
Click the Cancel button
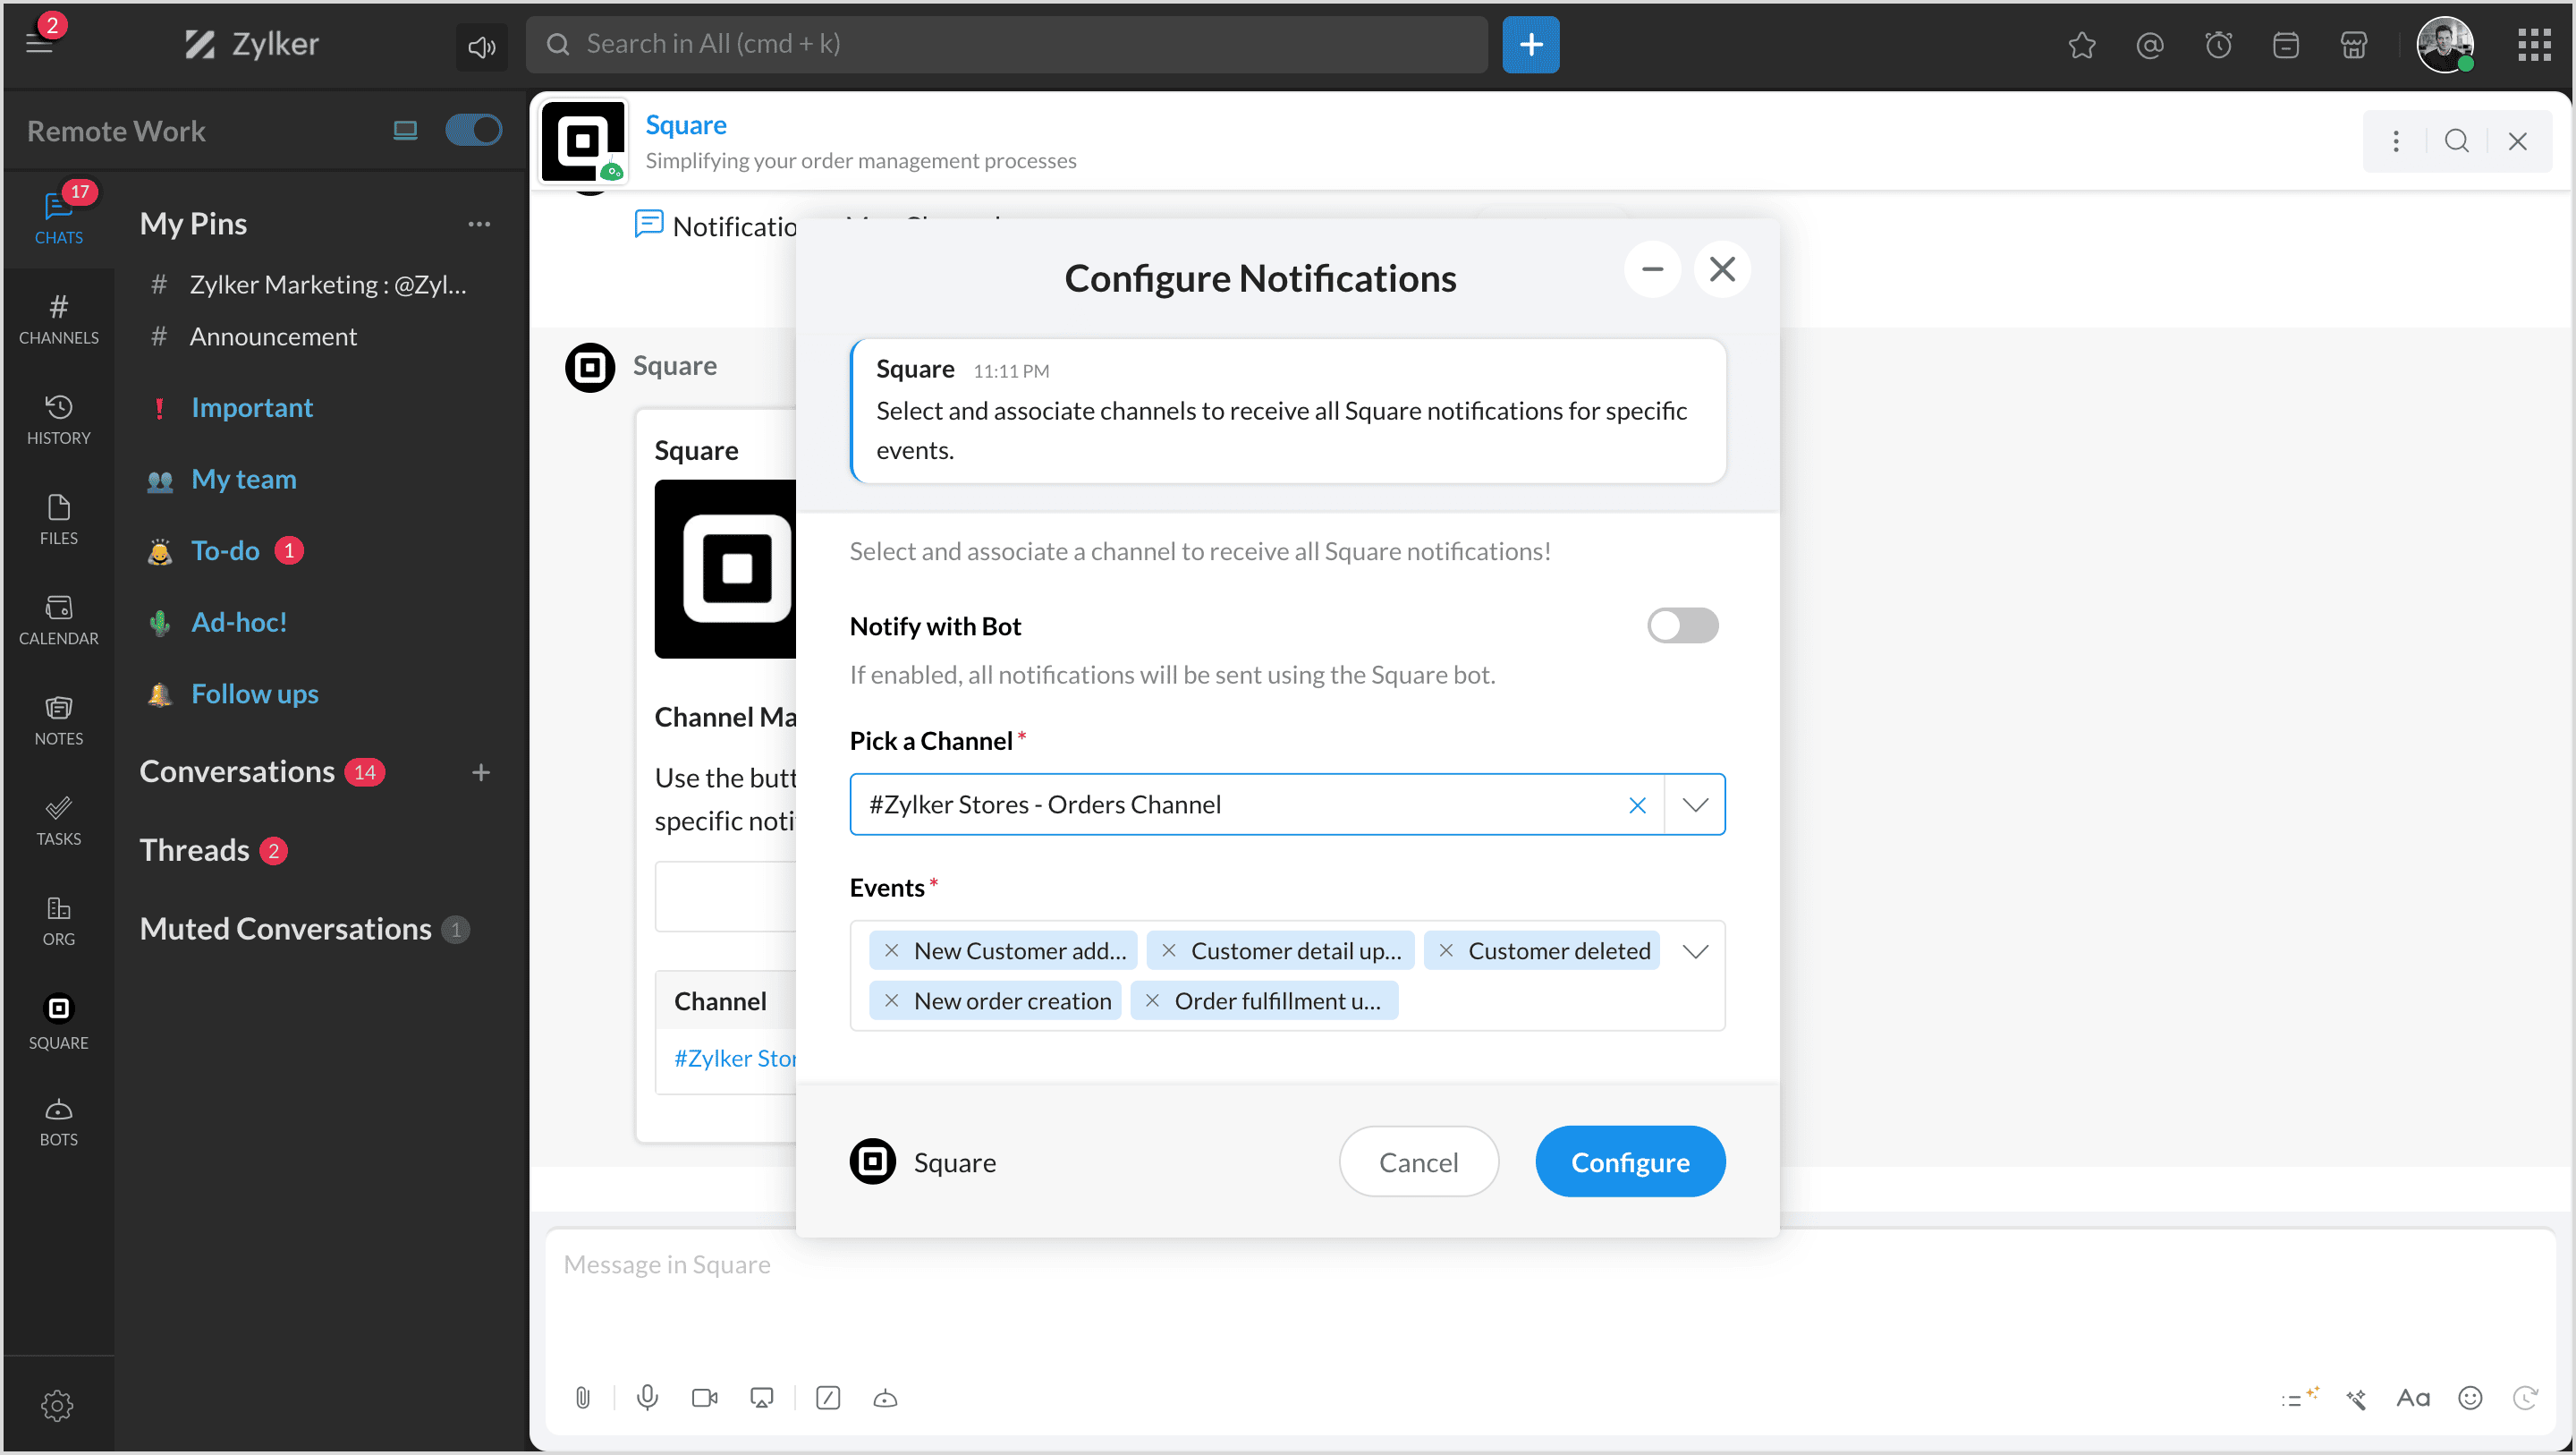click(1418, 1161)
